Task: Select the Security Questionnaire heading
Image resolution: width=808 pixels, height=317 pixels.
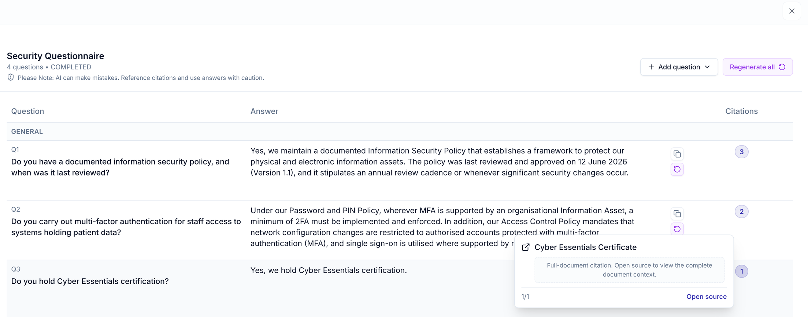Action: point(55,56)
